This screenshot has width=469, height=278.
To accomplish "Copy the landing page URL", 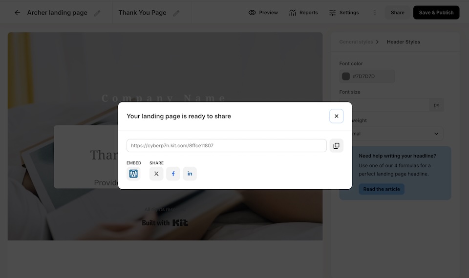I will coord(336,145).
